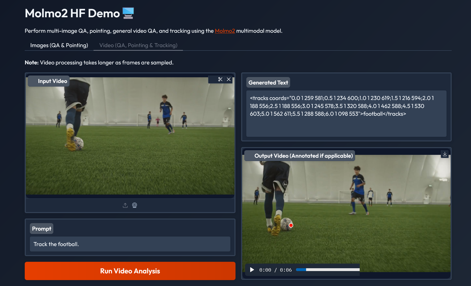The height and width of the screenshot is (286, 471).
Task: Click the Output Video (Annotated if applicable) label
Action: pyautogui.click(x=303, y=156)
